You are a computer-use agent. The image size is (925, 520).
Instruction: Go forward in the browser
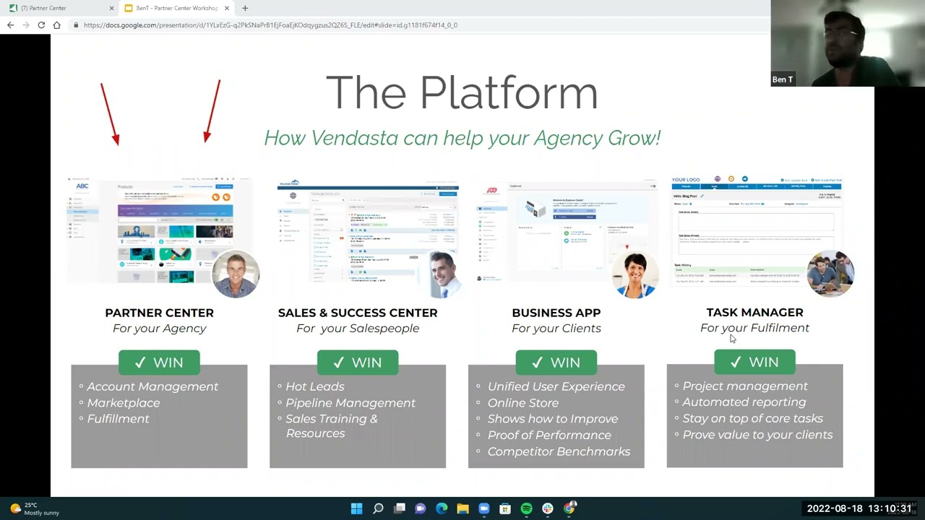coord(26,25)
